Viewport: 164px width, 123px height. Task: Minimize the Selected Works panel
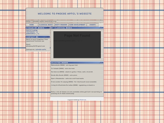99,63
